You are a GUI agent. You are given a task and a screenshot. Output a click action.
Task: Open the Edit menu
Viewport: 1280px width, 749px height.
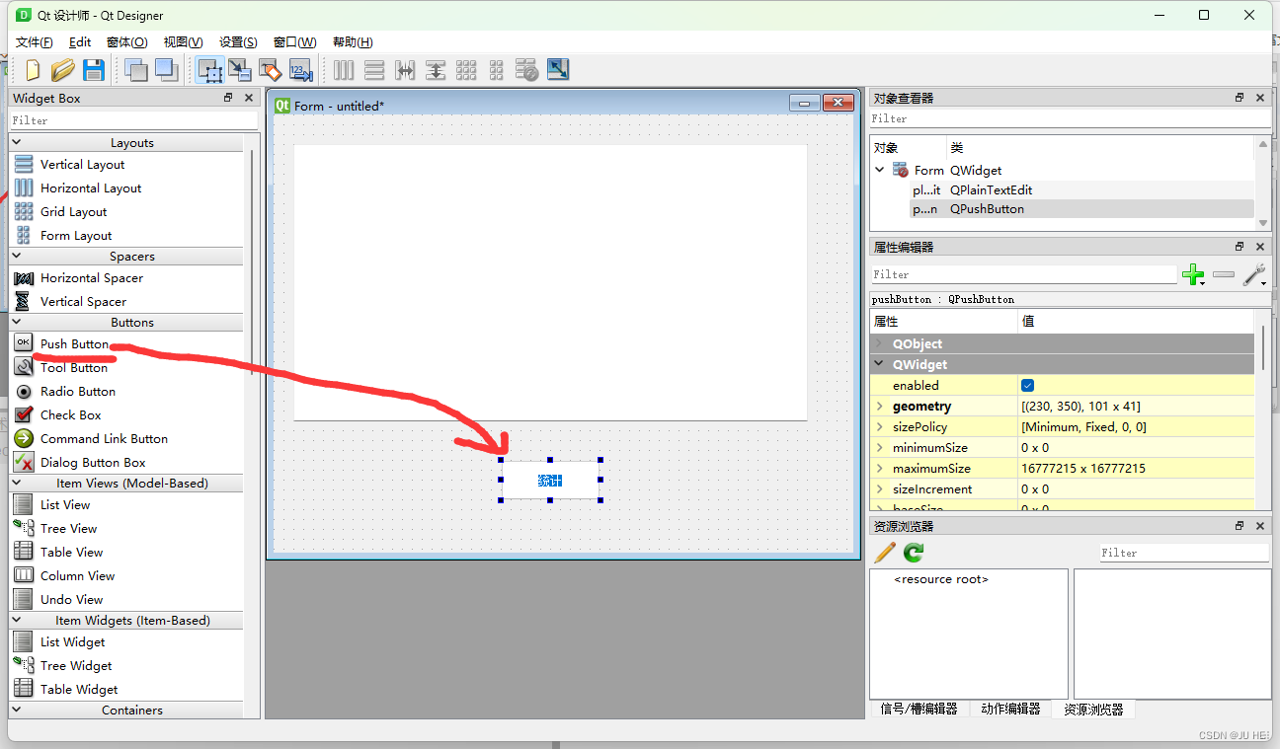tap(80, 41)
